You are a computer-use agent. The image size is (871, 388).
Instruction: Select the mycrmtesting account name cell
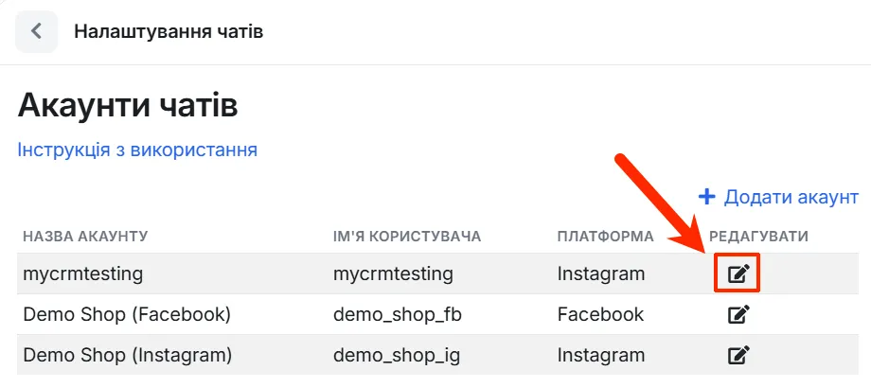pyautogui.click(x=82, y=273)
